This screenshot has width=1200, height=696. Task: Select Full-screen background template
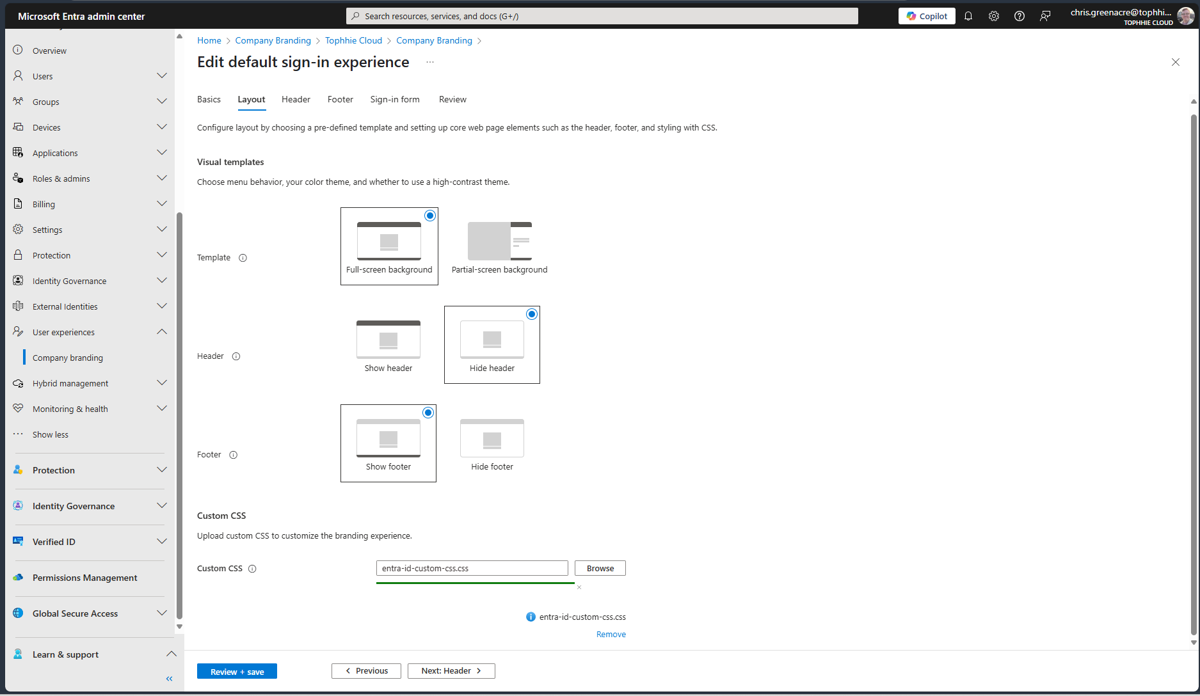pyautogui.click(x=389, y=246)
